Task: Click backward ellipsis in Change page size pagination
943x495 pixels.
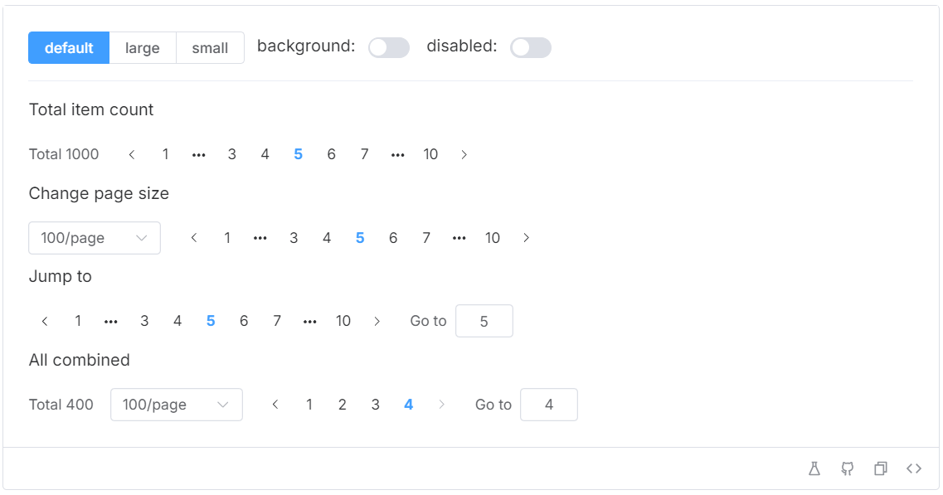Action: pyautogui.click(x=260, y=238)
